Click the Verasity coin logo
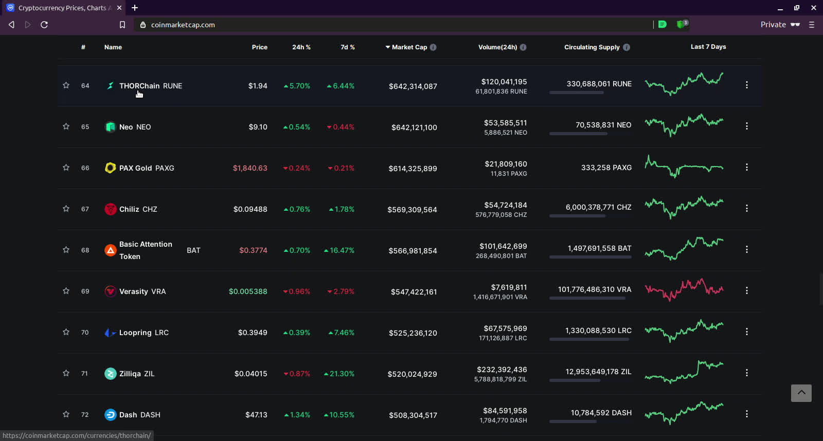 pyautogui.click(x=110, y=291)
